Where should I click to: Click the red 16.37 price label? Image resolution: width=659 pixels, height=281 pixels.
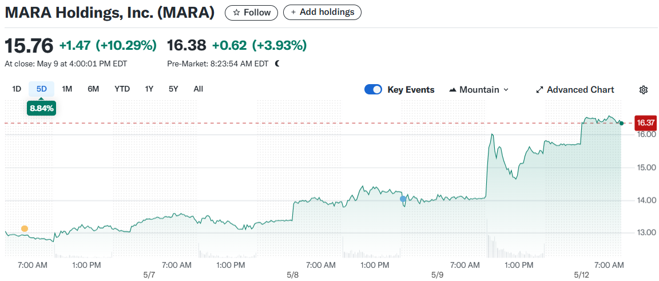coord(645,123)
